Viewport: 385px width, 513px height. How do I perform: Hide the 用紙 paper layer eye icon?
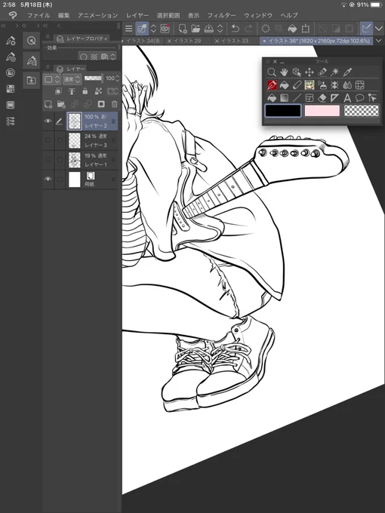[x=48, y=179]
